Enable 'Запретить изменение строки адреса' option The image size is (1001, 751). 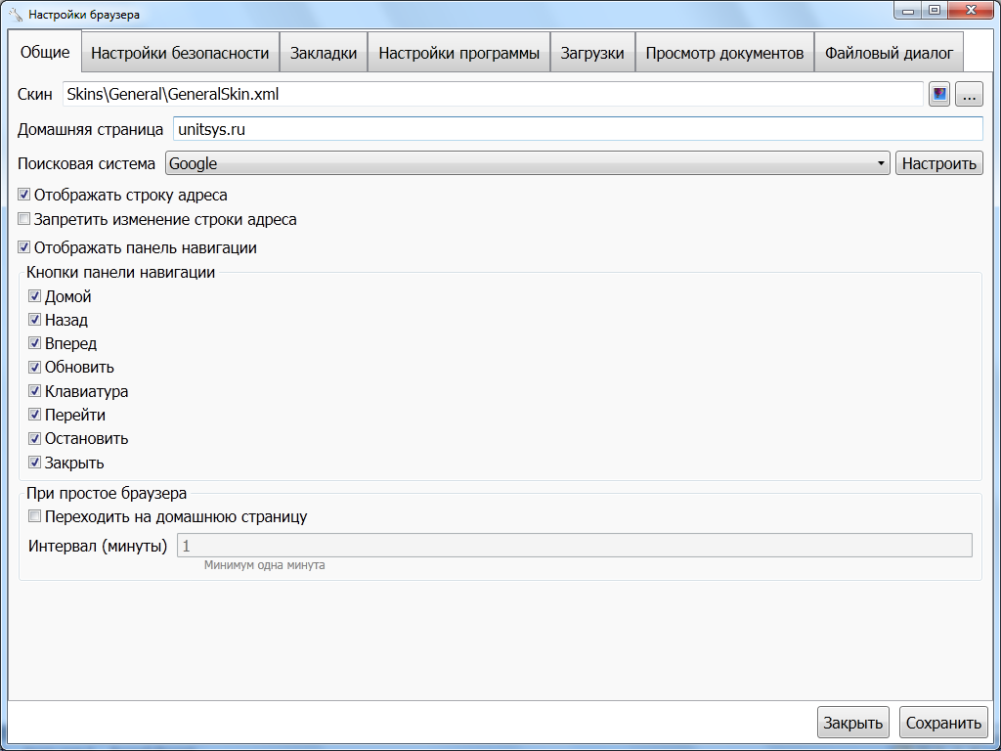24,220
